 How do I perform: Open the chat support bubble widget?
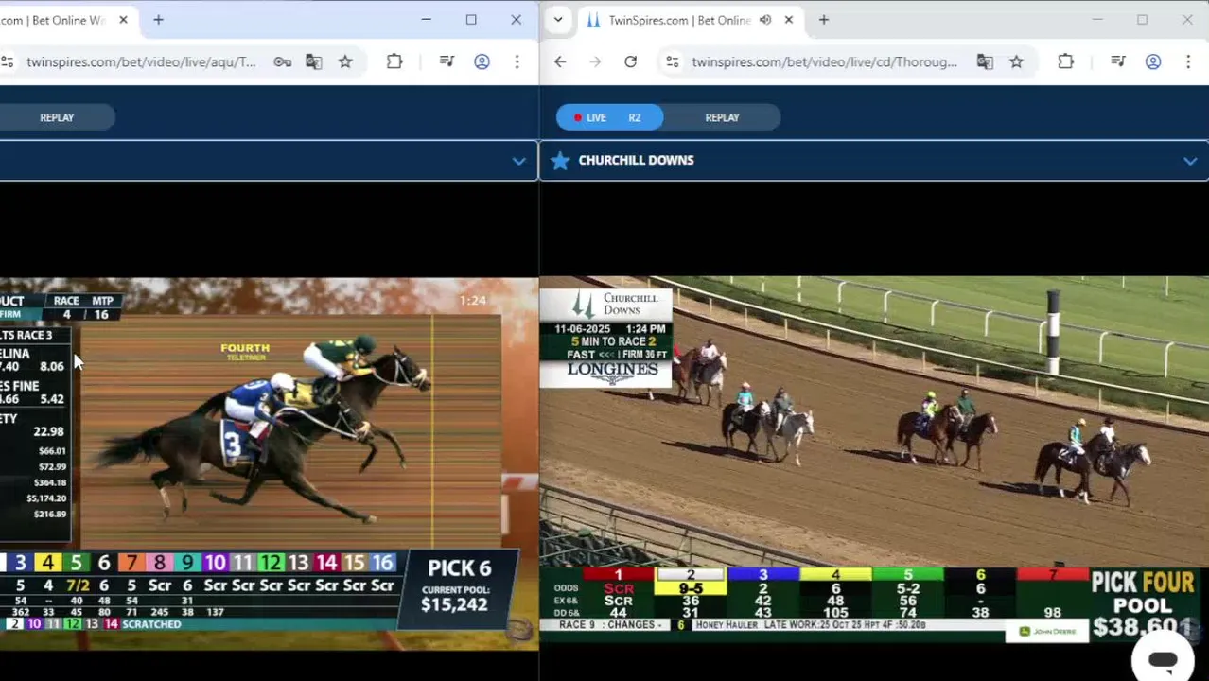[1163, 659]
